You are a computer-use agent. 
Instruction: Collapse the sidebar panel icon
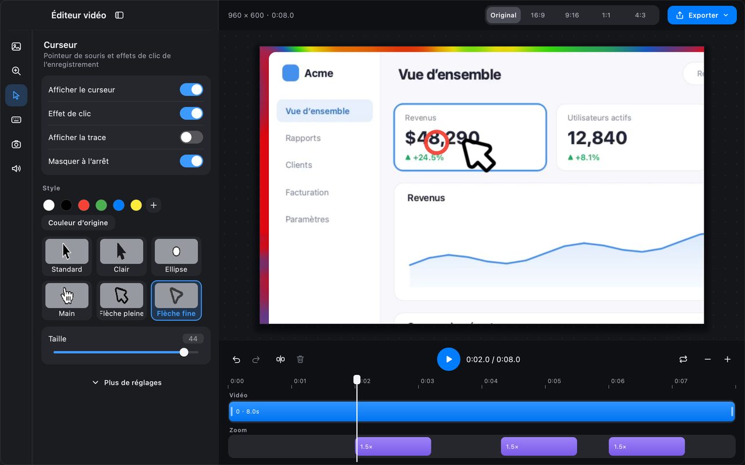pyautogui.click(x=119, y=15)
